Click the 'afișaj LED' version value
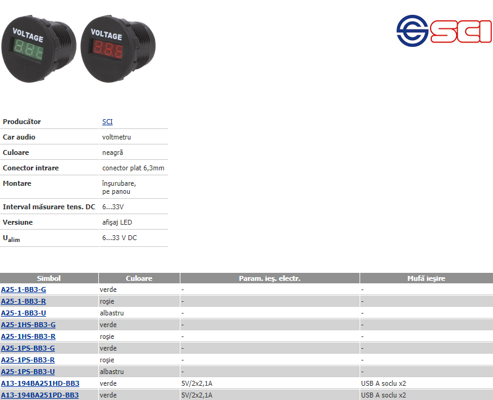493x400 pixels. click(x=117, y=222)
